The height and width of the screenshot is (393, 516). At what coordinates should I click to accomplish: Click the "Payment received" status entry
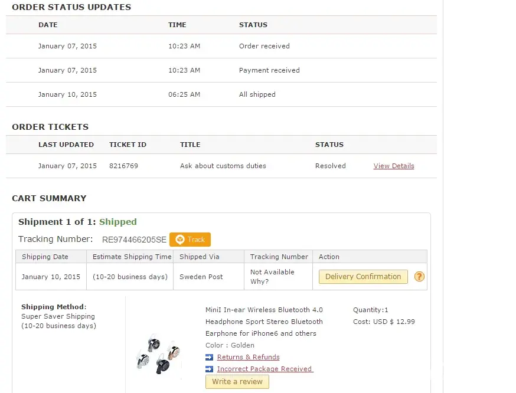[x=269, y=70]
